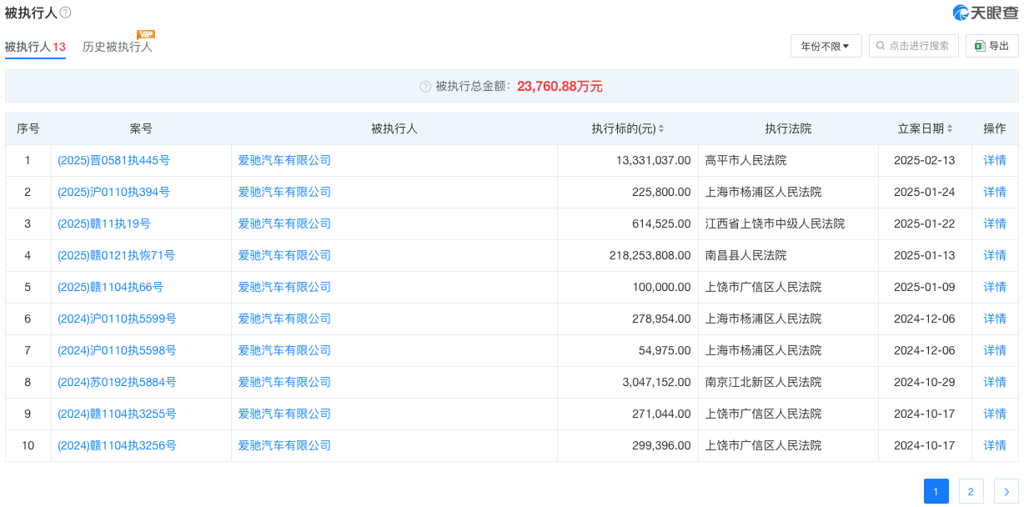This screenshot has width=1024, height=507.
Task: Click the 天眼查 logo
Action: pos(985,13)
